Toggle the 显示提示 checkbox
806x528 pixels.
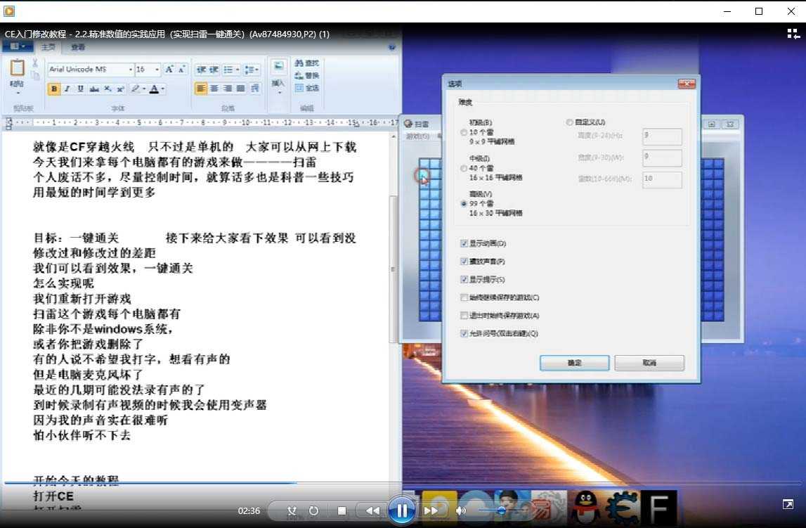coord(464,279)
